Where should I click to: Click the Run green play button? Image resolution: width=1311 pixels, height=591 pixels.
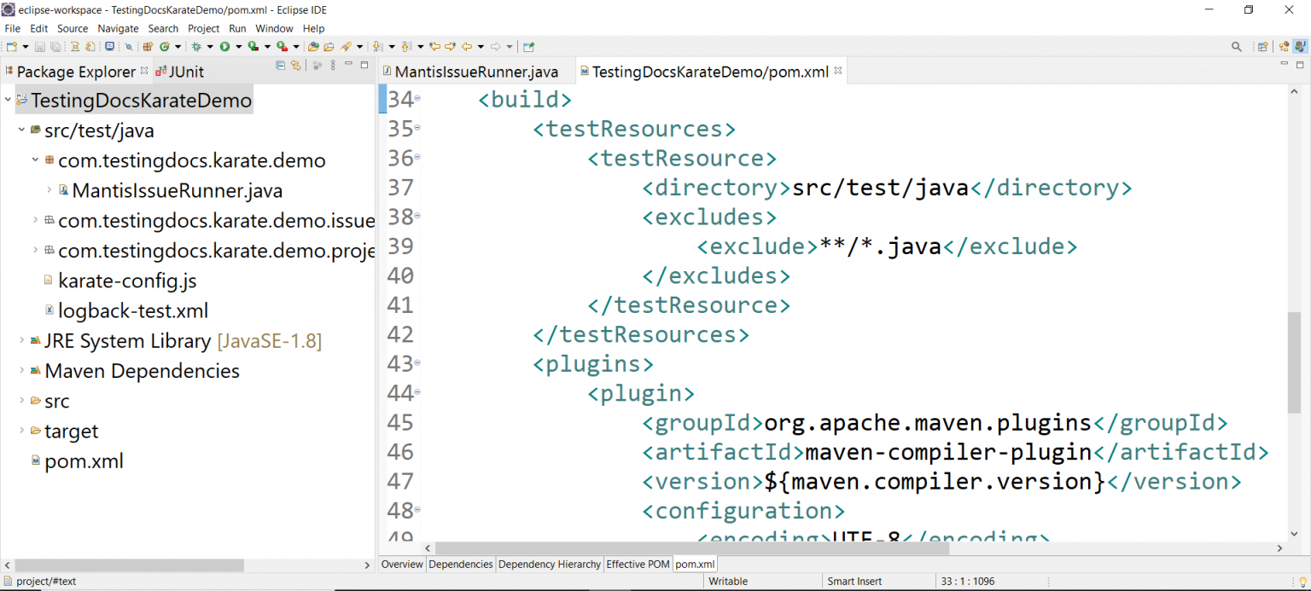[x=225, y=47]
